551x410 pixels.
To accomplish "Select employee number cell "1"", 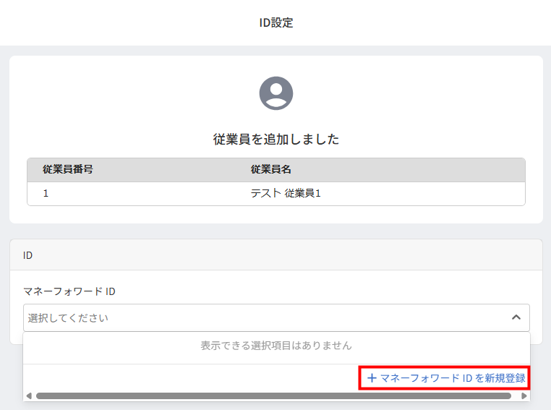I will 46,193.
